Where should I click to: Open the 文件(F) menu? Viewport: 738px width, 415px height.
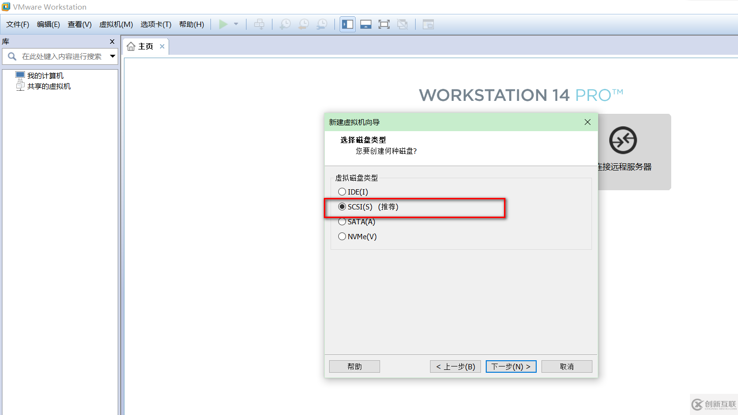pos(18,24)
